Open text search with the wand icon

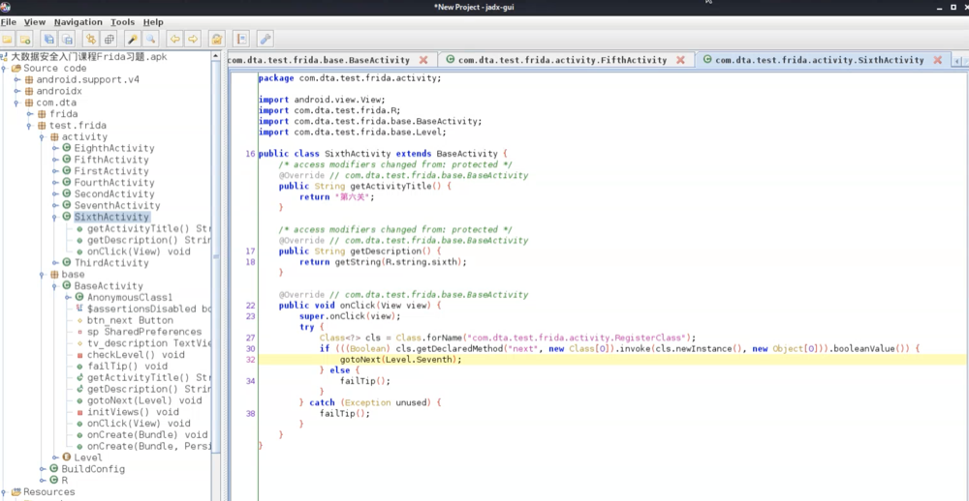tap(132, 40)
